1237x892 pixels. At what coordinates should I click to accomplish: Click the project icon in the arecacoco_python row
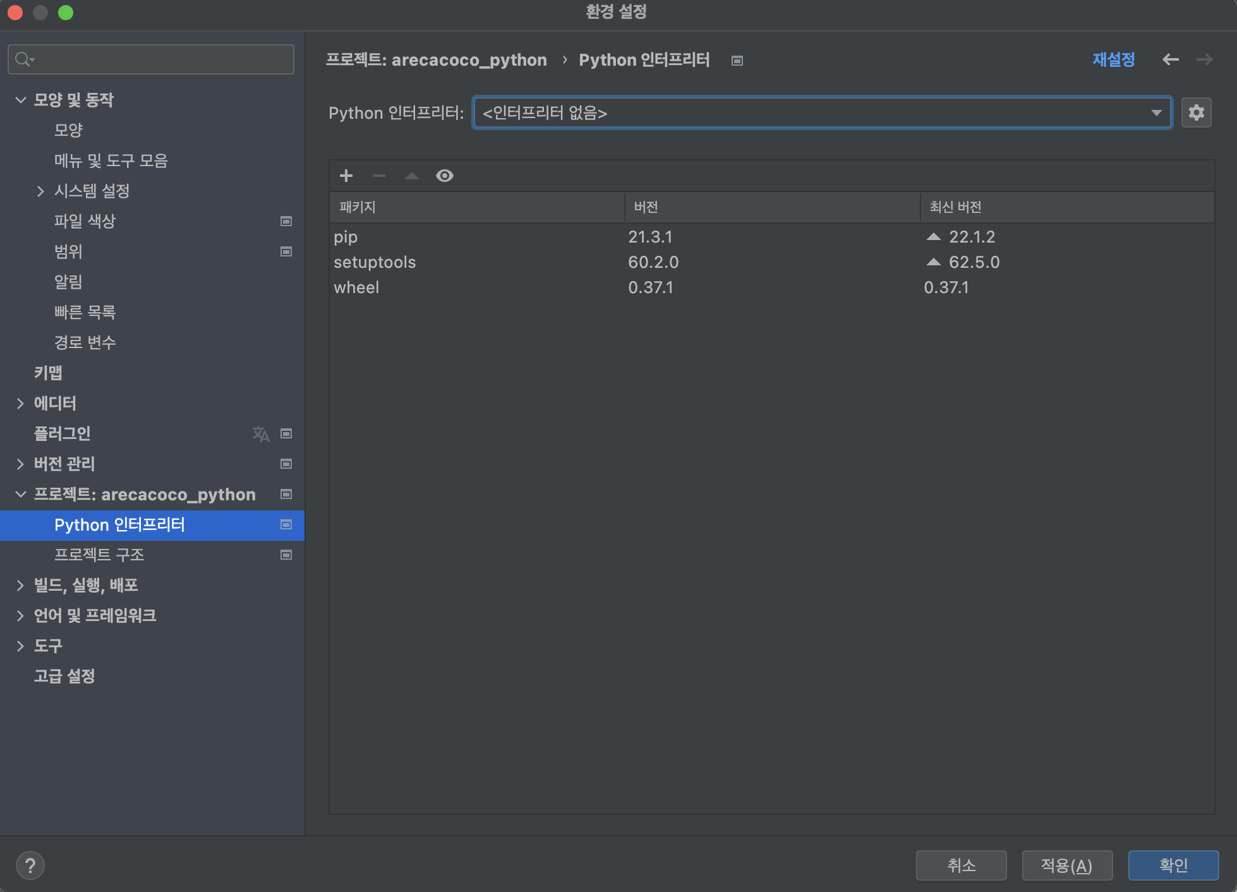(x=286, y=494)
